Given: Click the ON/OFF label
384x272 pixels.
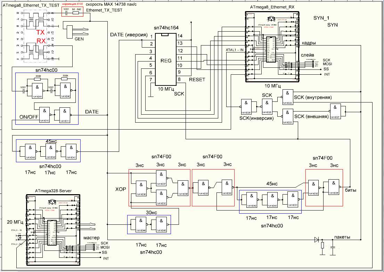Looking at the screenshot, I should pyautogui.click(x=29, y=117).
